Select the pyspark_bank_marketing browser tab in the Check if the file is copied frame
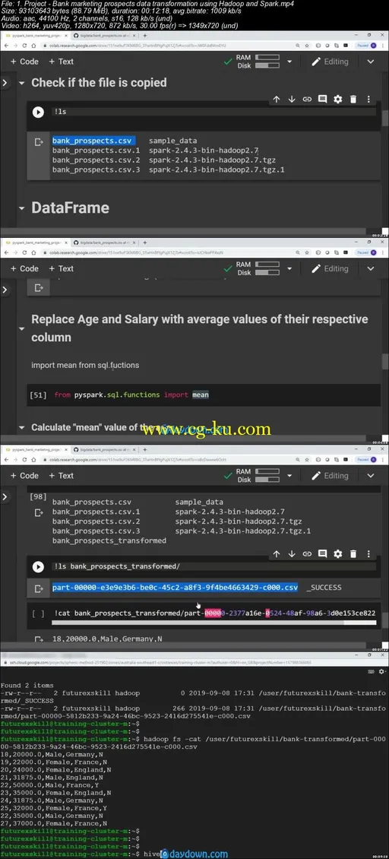Viewport: 389px width, 859px height. coord(36,34)
